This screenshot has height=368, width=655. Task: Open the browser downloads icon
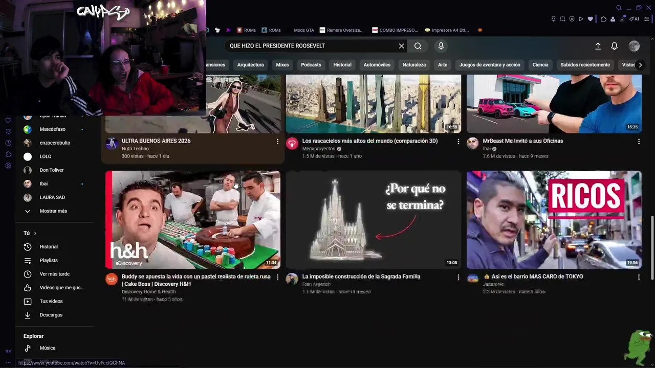tap(622, 19)
